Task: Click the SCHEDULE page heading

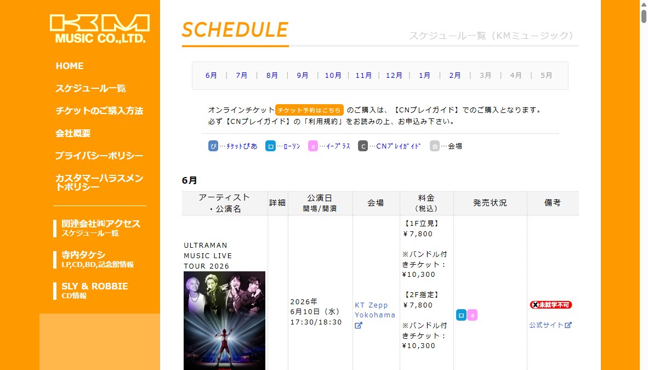Action: (x=235, y=30)
